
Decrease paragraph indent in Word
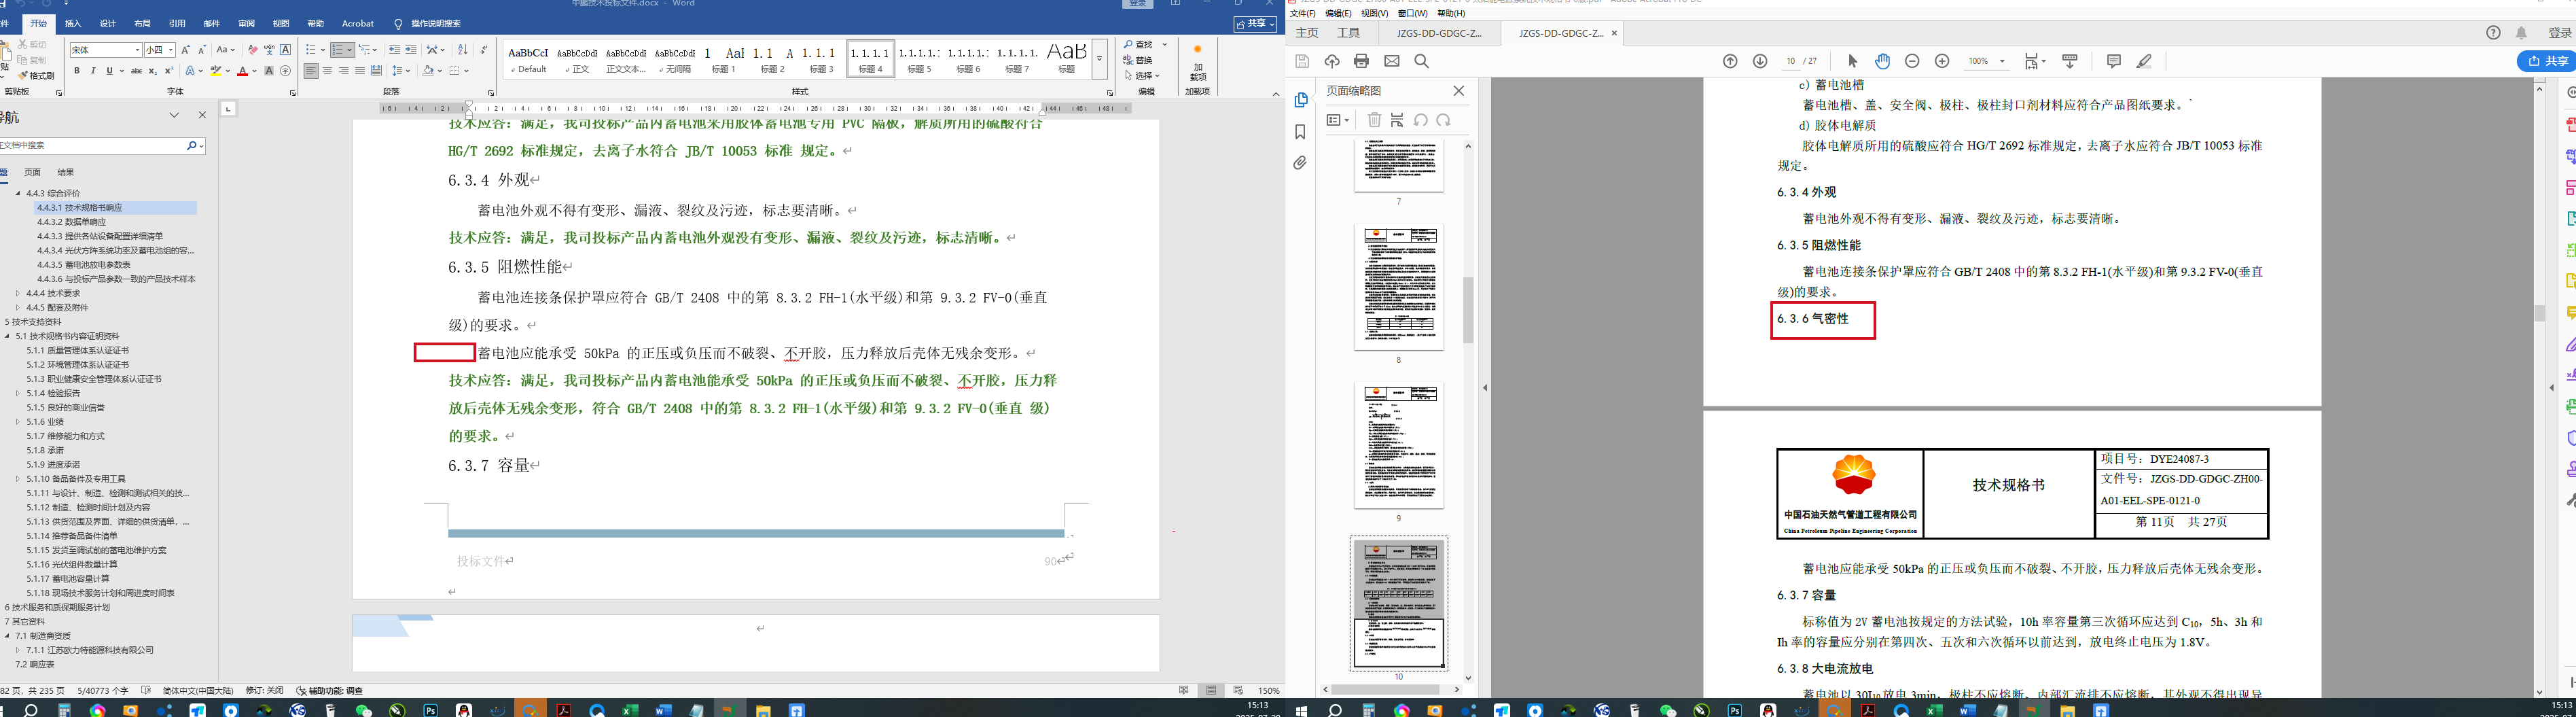(x=394, y=50)
